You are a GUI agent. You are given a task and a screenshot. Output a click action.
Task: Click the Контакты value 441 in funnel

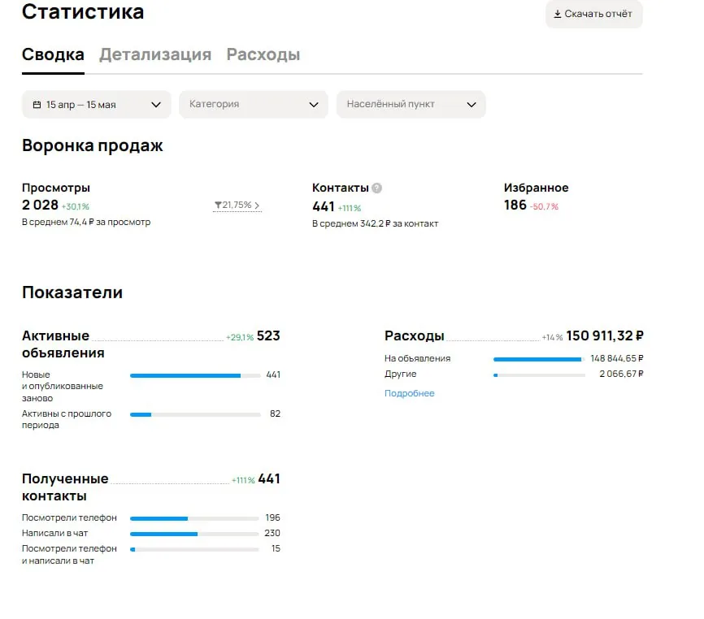[324, 207]
